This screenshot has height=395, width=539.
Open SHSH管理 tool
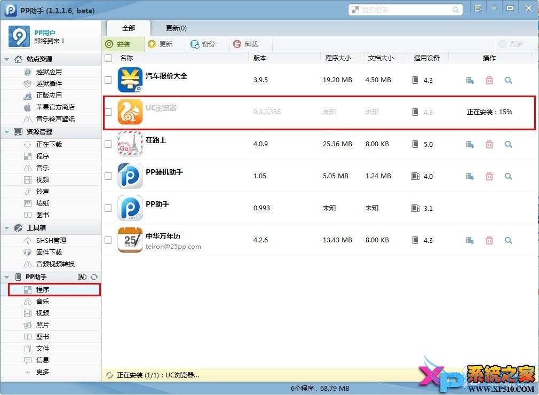click(51, 241)
